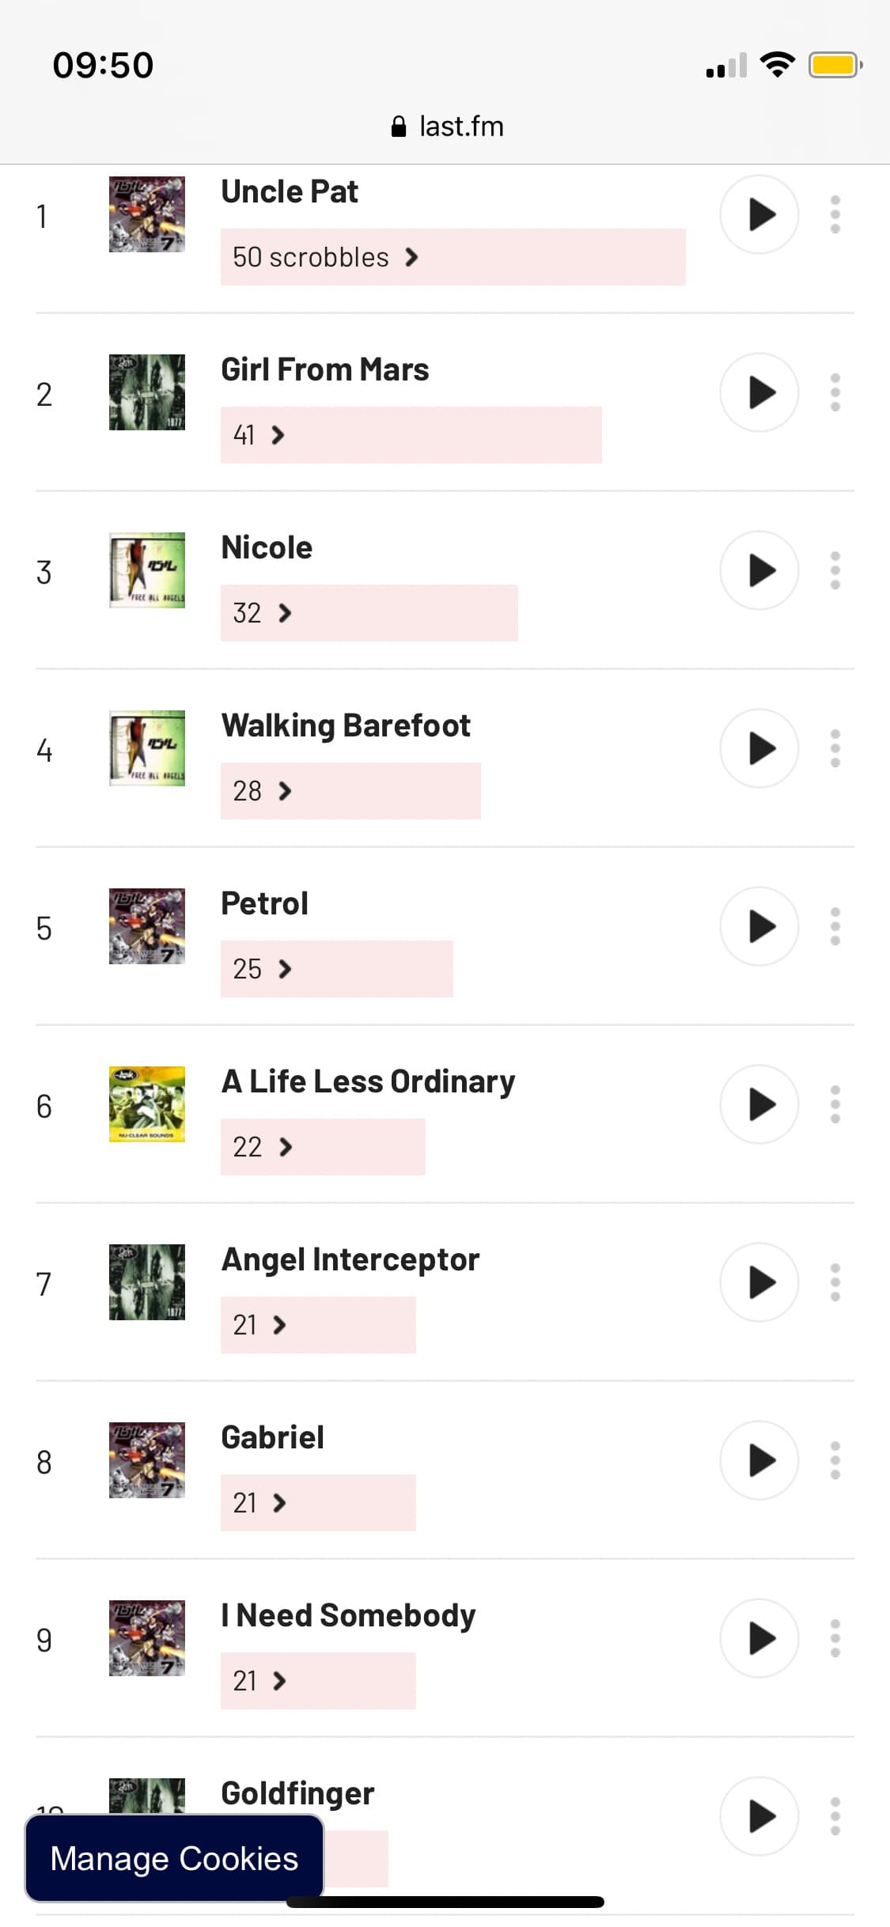The height and width of the screenshot is (1927, 890).
Task: Play the Goldfinger track
Action: (x=759, y=1816)
